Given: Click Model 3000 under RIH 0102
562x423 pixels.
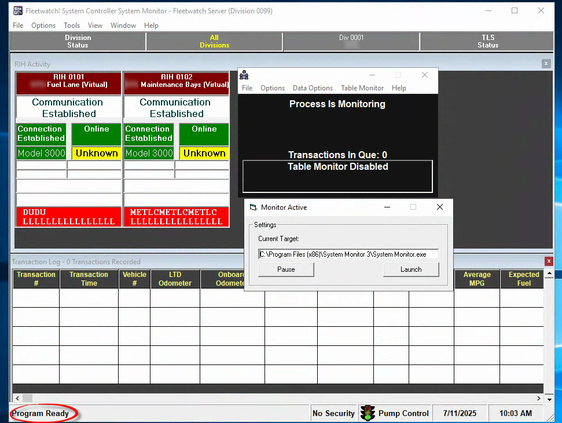Looking at the screenshot, I should 149,153.
